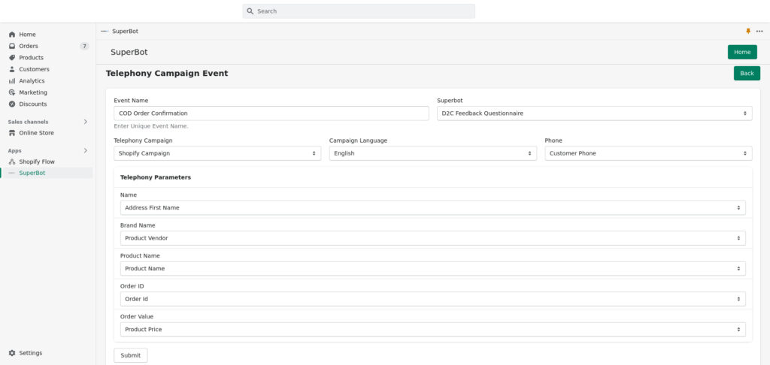This screenshot has width=770, height=365.
Task: Open Orders via its inbox icon
Action: click(x=12, y=46)
